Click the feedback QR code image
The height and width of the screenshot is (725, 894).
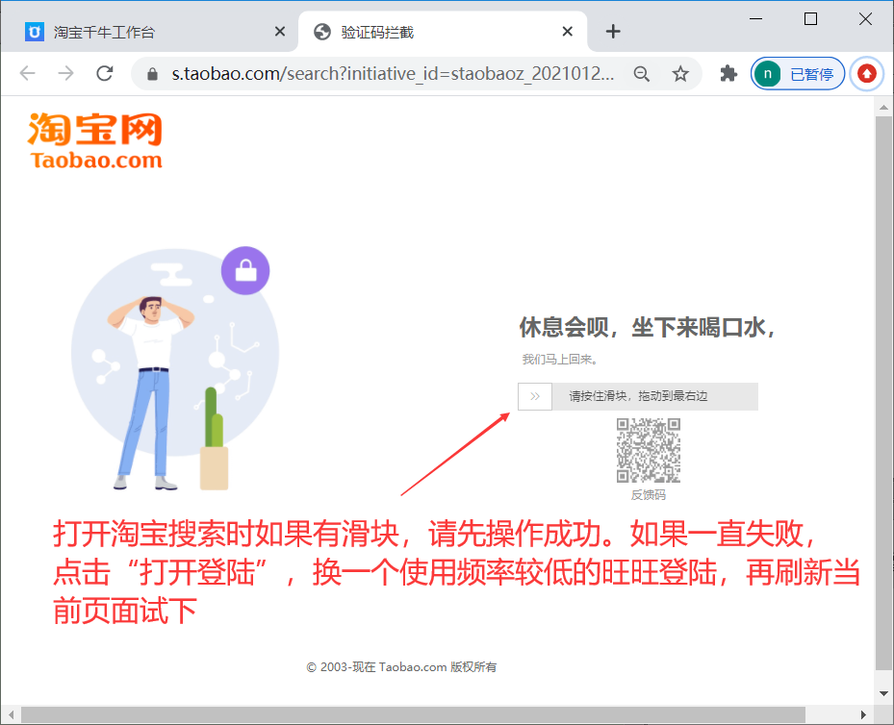[x=648, y=451]
